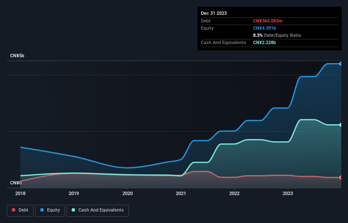Click the 2022 x-axis label
The height and width of the screenshot is (223, 348).
pyautogui.click(x=234, y=193)
